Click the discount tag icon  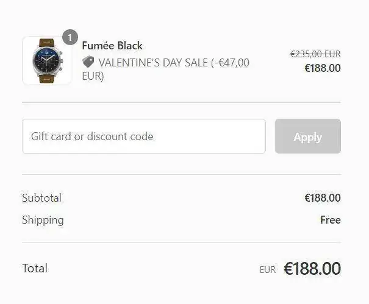pos(88,62)
